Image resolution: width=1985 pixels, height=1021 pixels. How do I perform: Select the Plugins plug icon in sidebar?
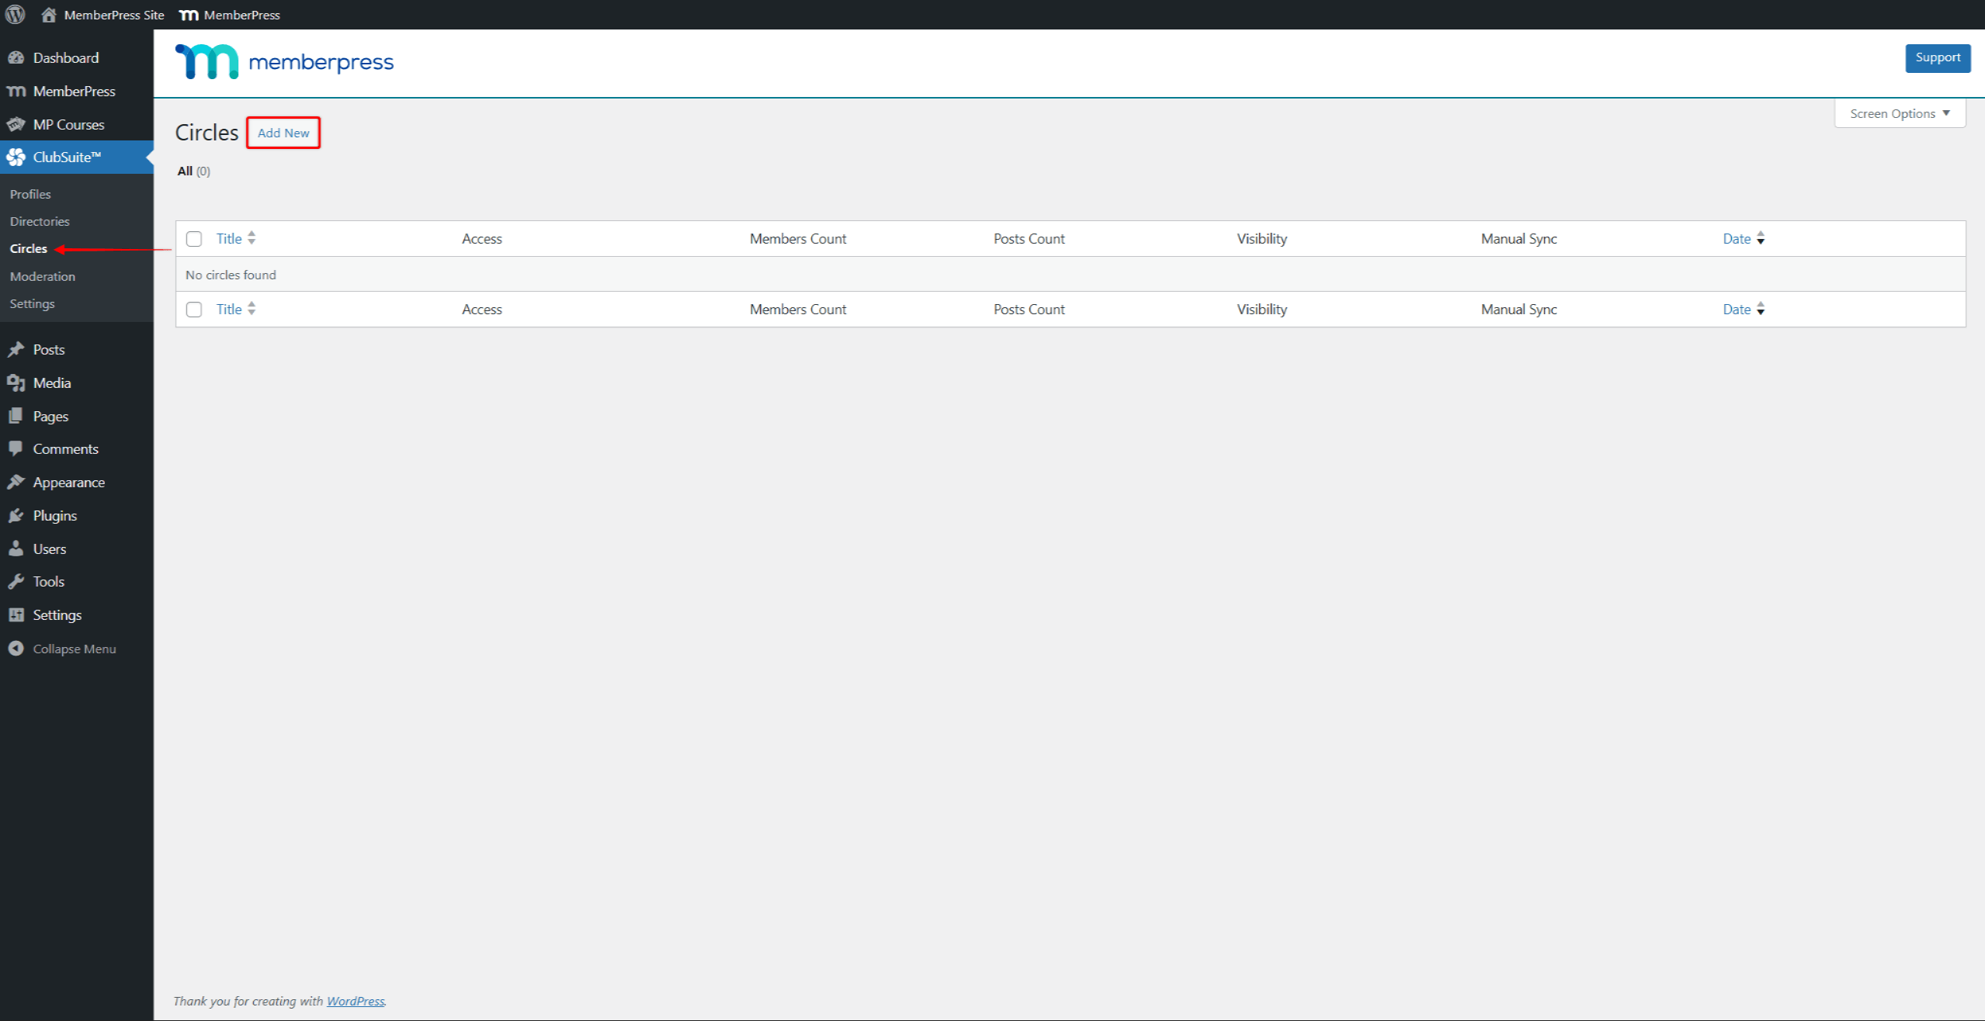pyautogui.click(x=17, y=515)
